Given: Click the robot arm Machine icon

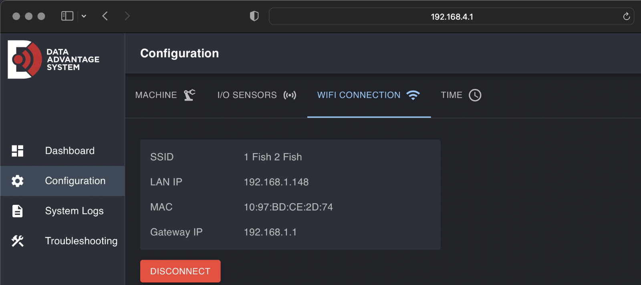Looking at the screenshot, I should (189, 95).
